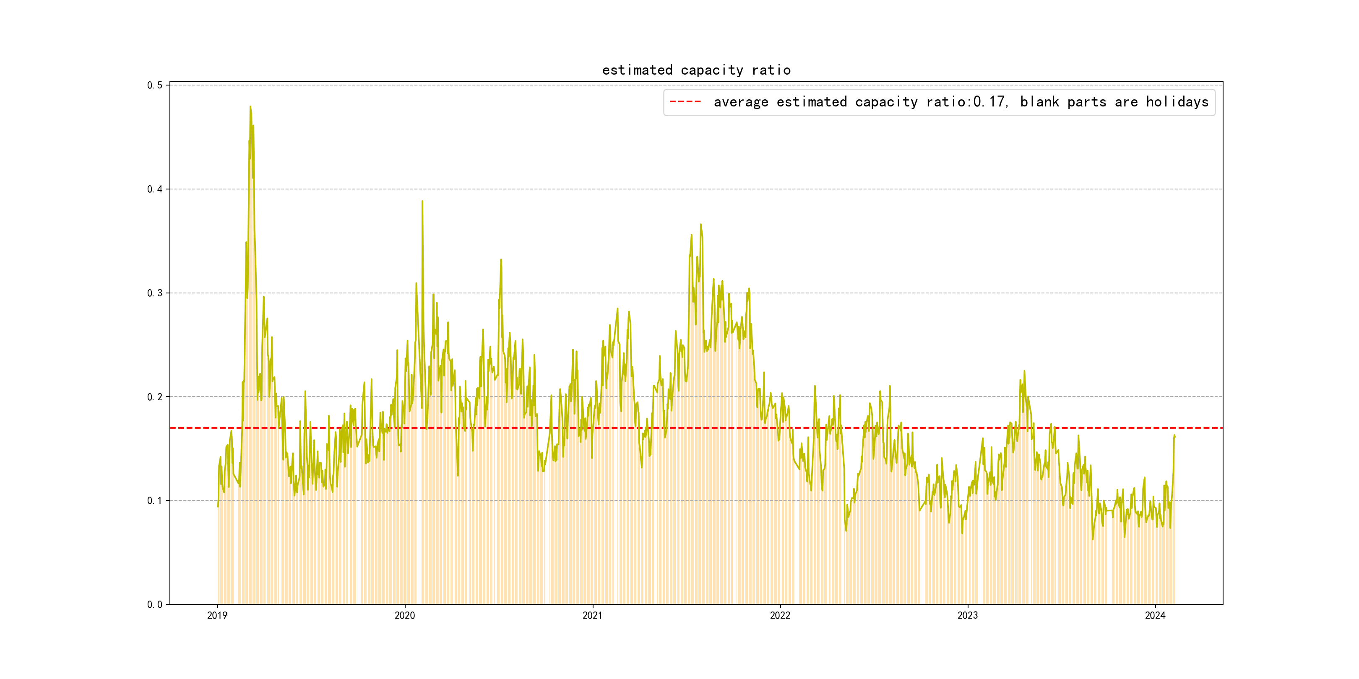This screenshot has width=1359, height=679.
Task: Click the 0.0 y-axis tick label
Action: click(155, 605)
